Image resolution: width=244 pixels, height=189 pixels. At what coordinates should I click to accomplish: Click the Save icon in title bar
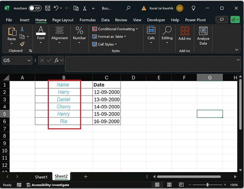pyautogui.click(x=48, y=8)
